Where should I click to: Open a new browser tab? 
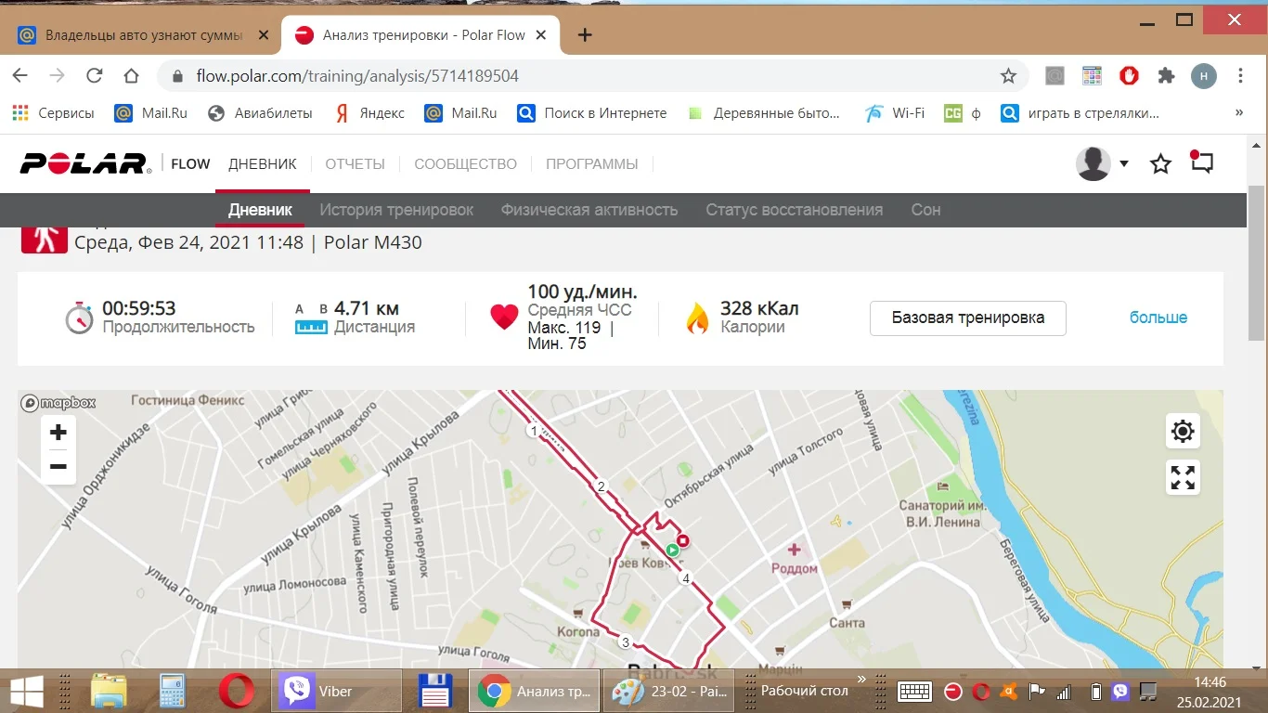(x=585, y=35)
